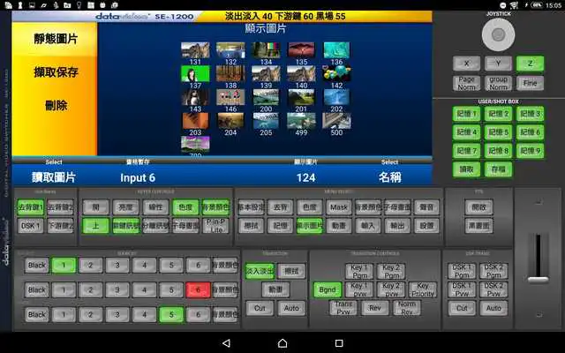Recall user memory 記憶 1
Viewport: 565px width, 353px height.
coord(467,114)
